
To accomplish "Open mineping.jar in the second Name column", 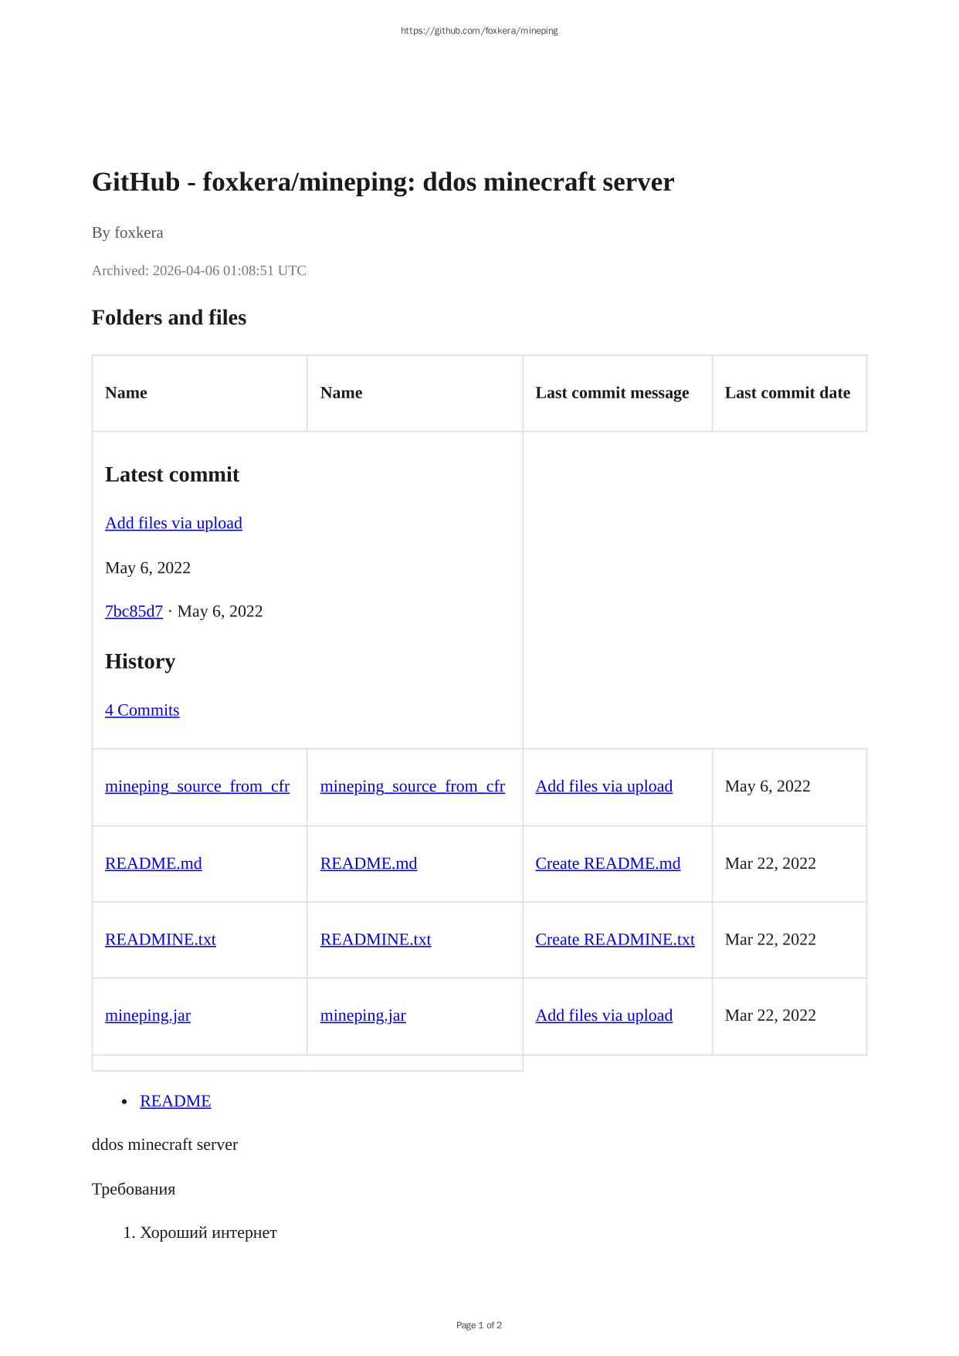I will tap(363, 1015).
